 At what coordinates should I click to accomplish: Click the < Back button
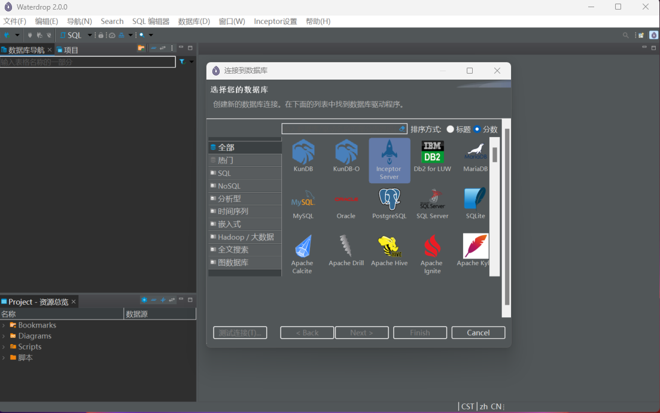tap(307, 333)
